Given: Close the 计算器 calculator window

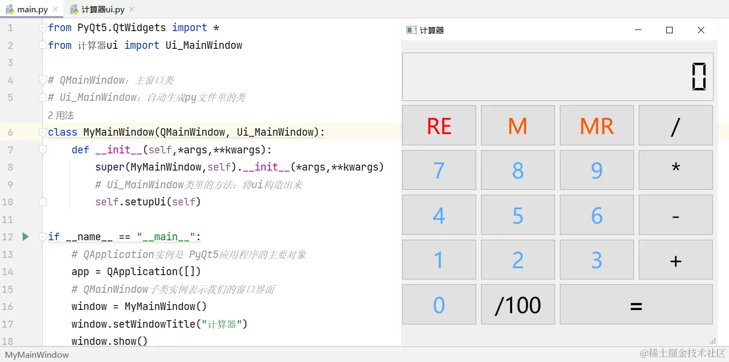Looking at the screenshot, I should point(701,30).
